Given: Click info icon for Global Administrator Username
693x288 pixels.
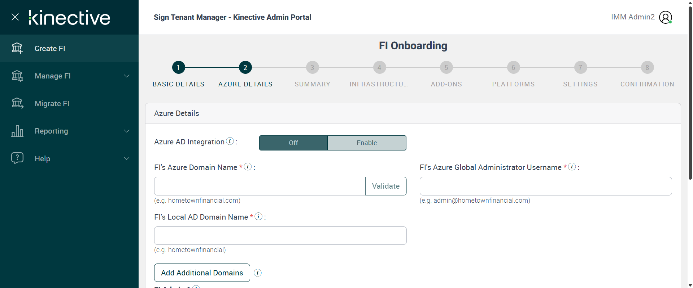Looking at the screenshot, I should (572, 167).
